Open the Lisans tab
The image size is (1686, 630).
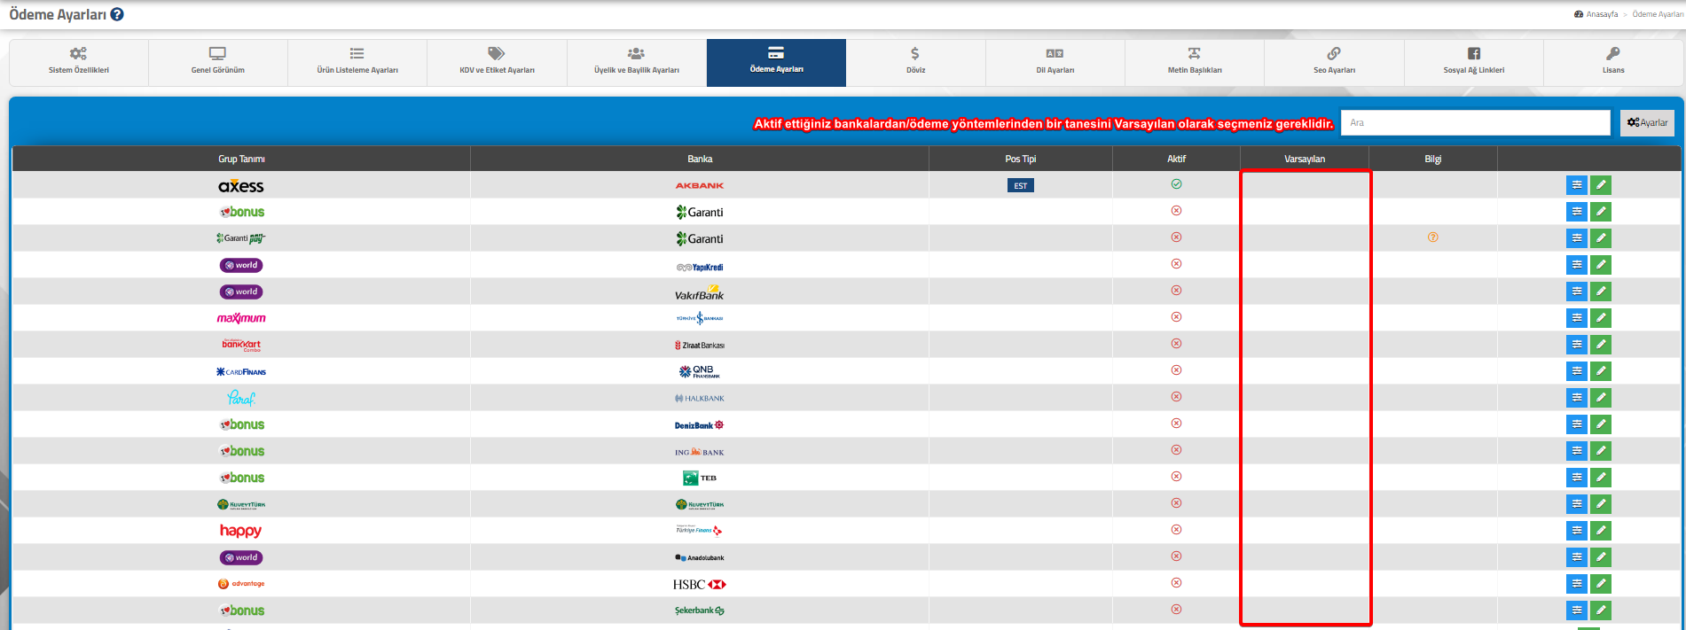click(1613, 62)
